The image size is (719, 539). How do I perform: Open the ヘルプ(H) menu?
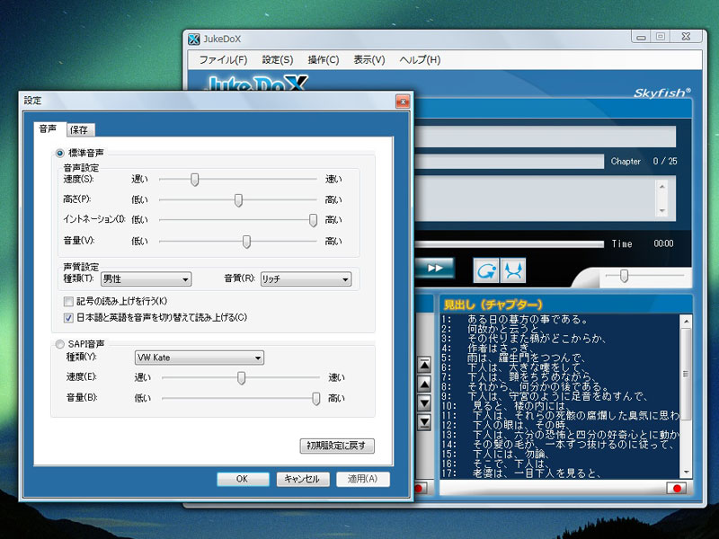[x=420, y=60]
